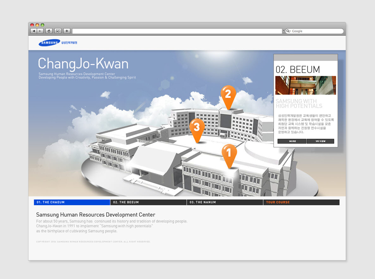Click the SAMSUNG WITH HIGH POTENTIALS text
The height and width of the screenshot is (279, 375).
point(299,103)
